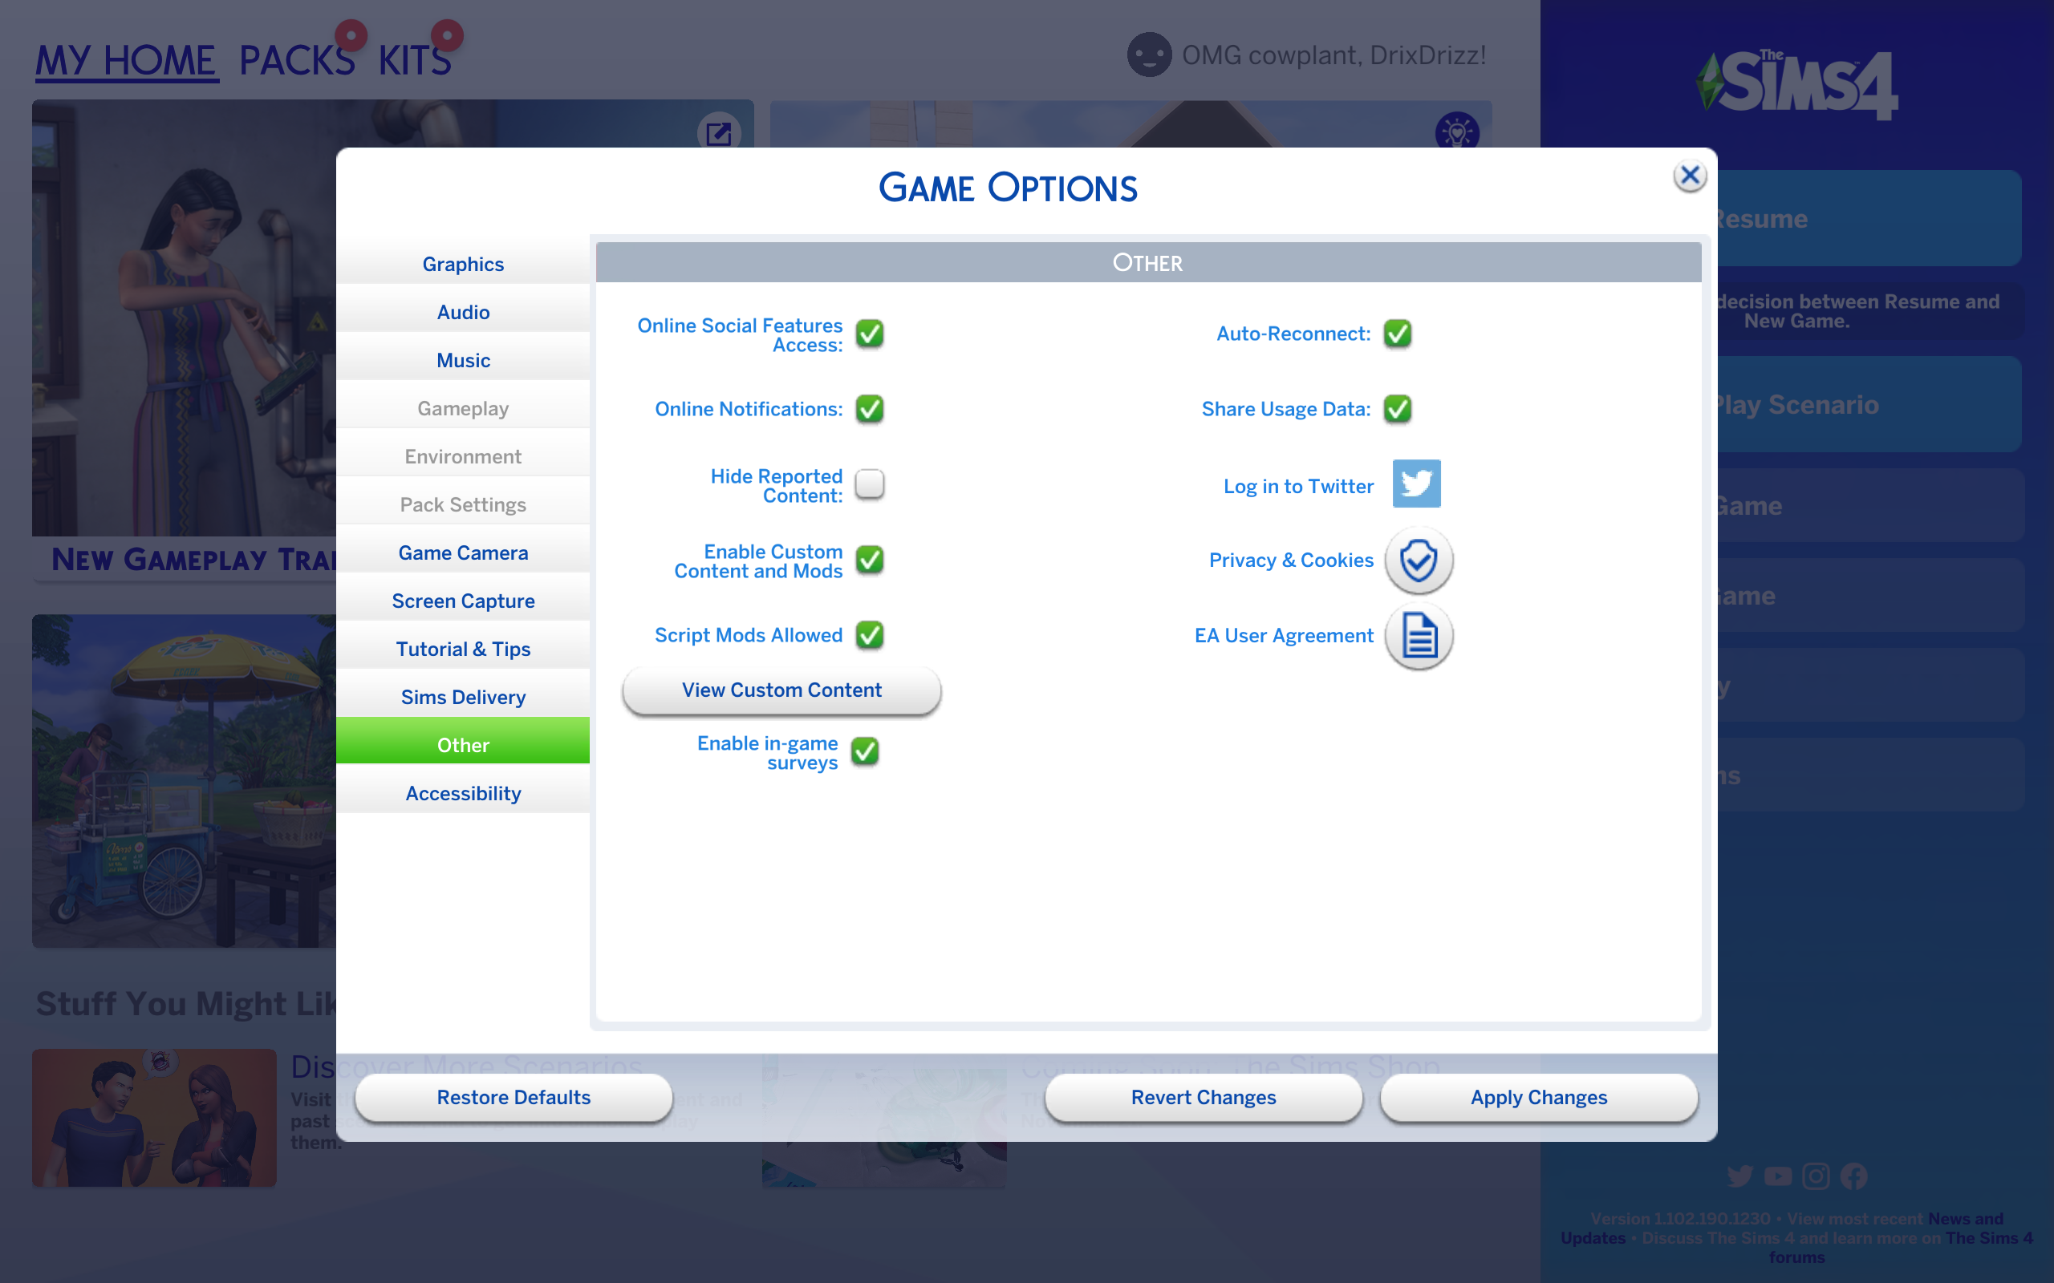
Task: Click the lightbulb icon on top banner
Action: pyautogui.click(x=1456, y=132)
